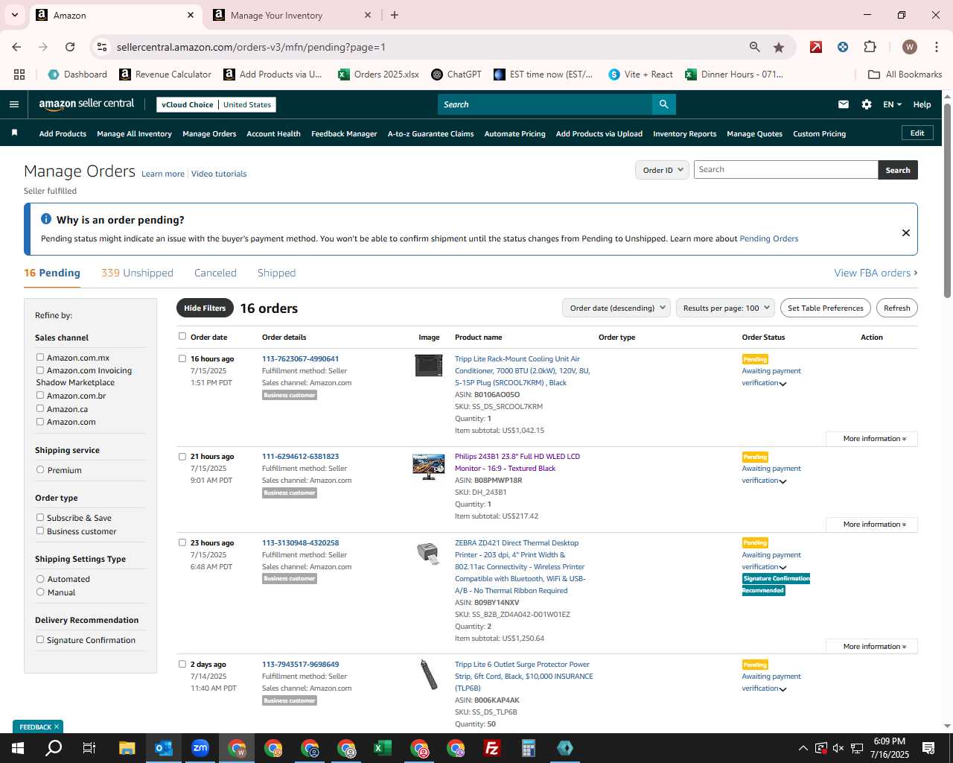
Task: Click the order search input field
Action: pos(785,170)
